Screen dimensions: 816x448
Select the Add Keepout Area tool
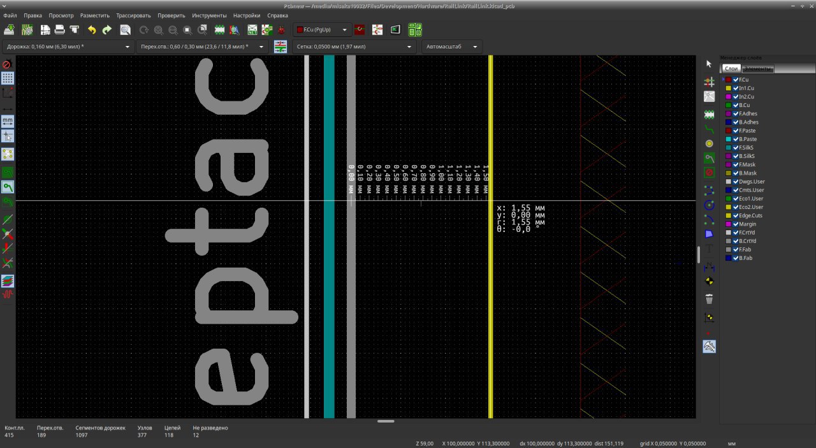pos(709,173)
